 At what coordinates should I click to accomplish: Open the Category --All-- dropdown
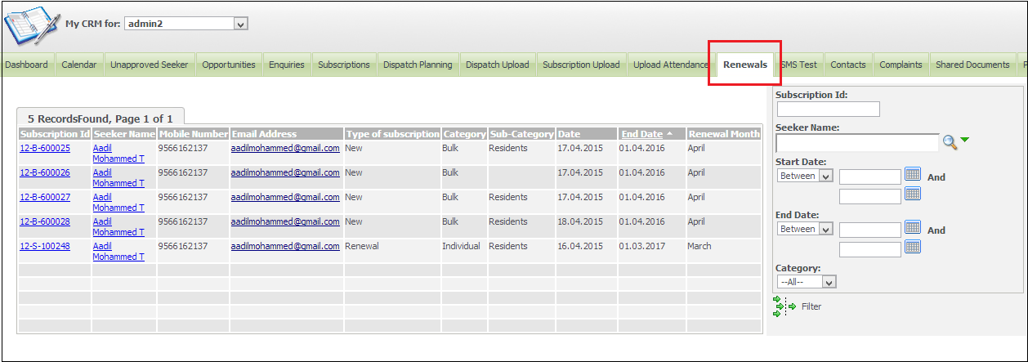[807, 282]
